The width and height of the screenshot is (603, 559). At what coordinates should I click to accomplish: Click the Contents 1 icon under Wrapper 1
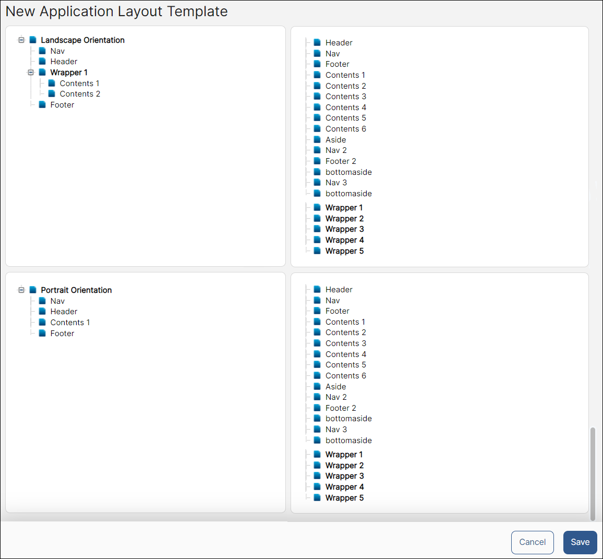coord(53,83)
